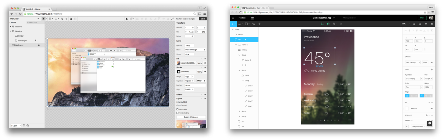Select the Rectangle tool in Demo Weather App toolbar

246,24
